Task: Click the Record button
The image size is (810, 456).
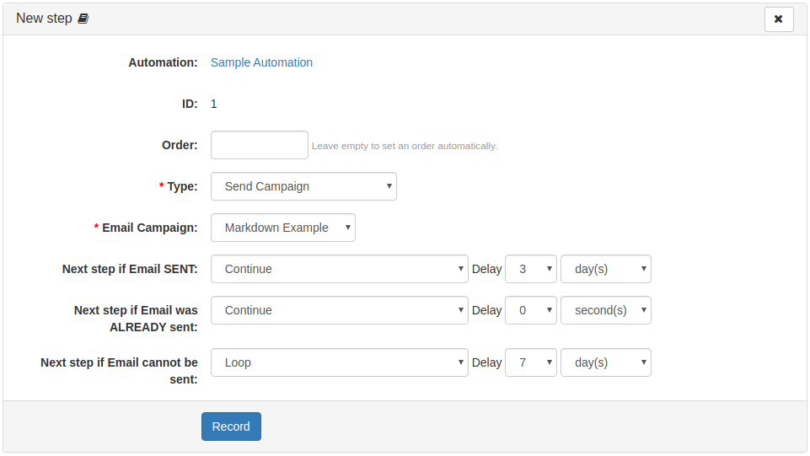Action: [x=231, y=426]
